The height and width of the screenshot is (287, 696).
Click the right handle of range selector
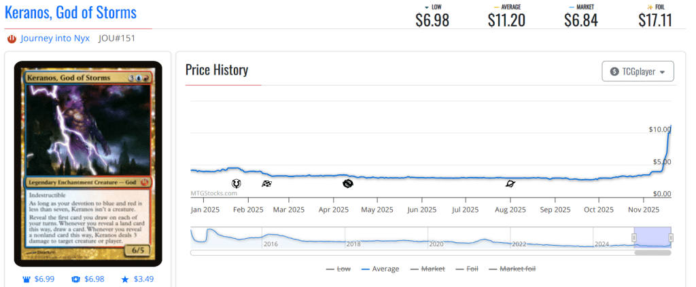coord(671,237)
